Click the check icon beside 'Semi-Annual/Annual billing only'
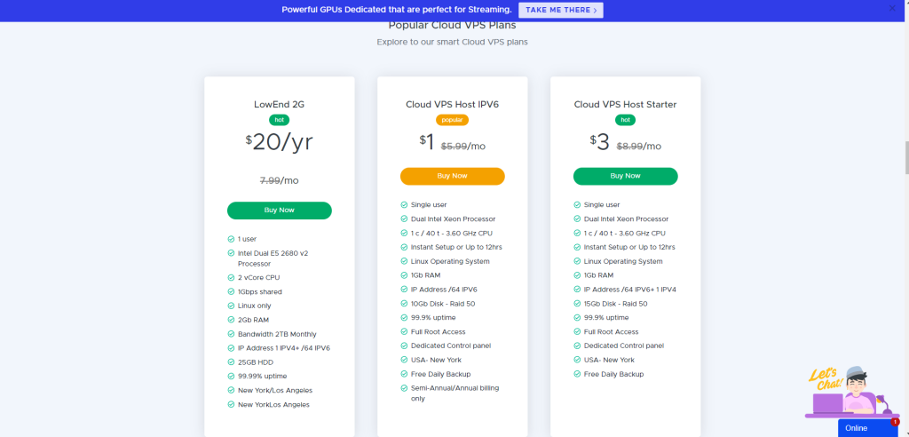909x437 pixels. click(404, 388)
